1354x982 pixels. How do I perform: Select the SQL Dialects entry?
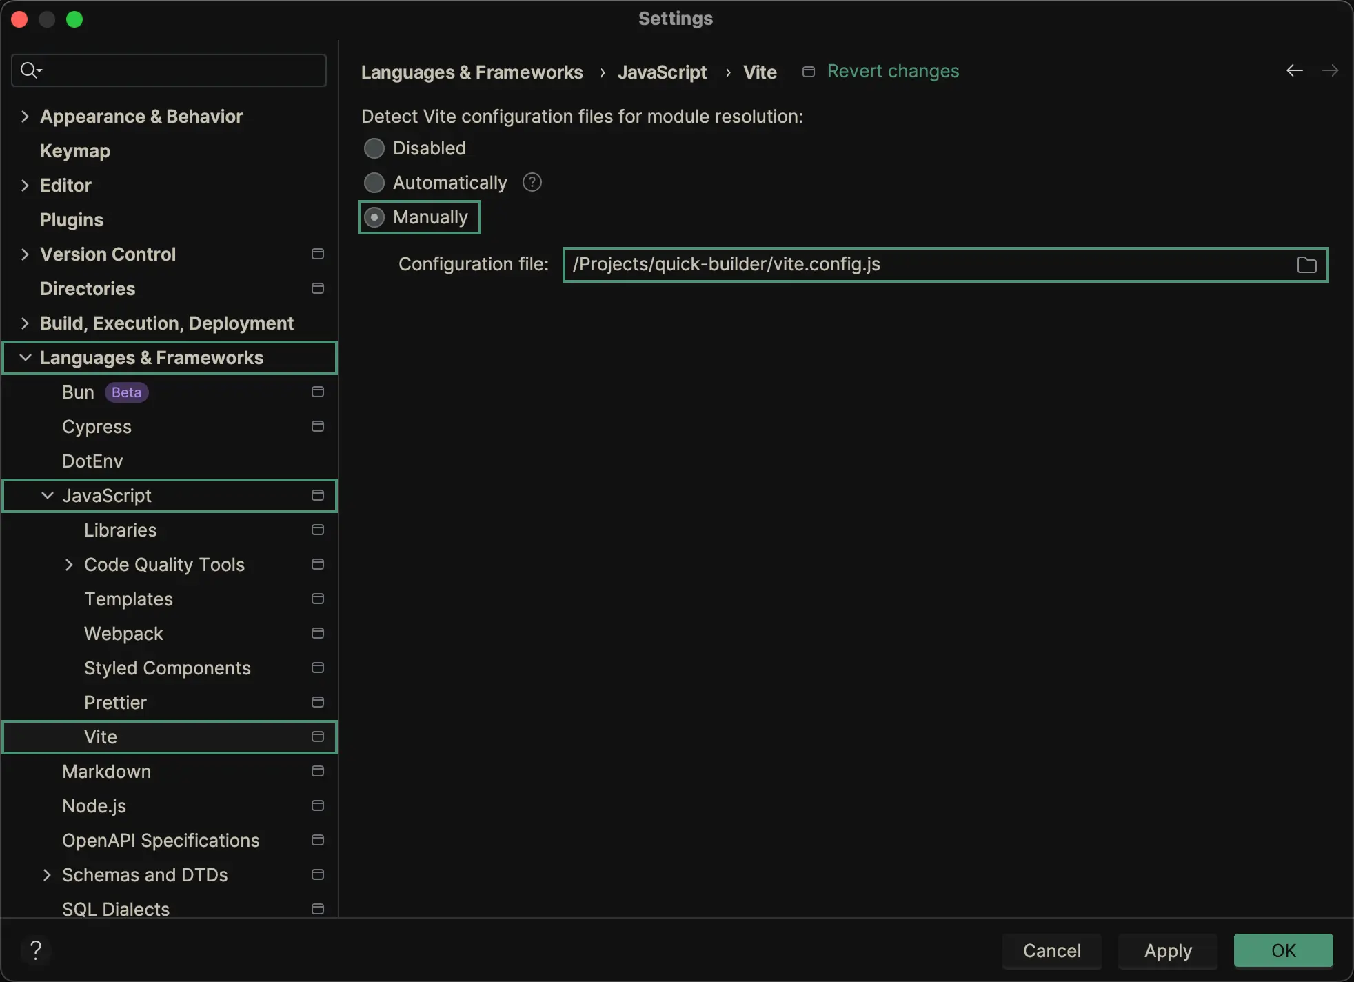(x=169, y=906)
